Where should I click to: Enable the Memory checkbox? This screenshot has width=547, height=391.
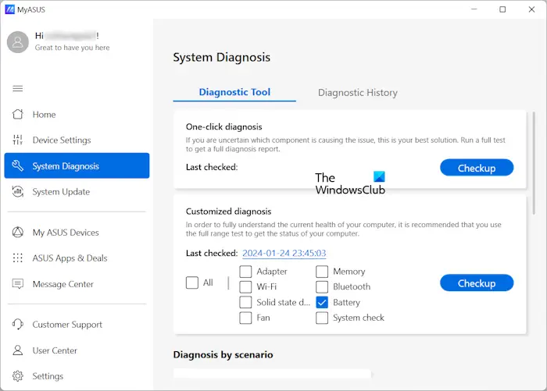pos(322,272)
